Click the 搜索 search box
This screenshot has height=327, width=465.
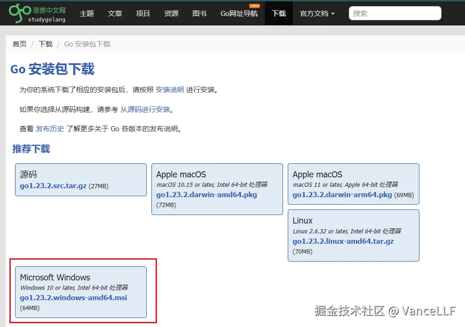[395, 13]
